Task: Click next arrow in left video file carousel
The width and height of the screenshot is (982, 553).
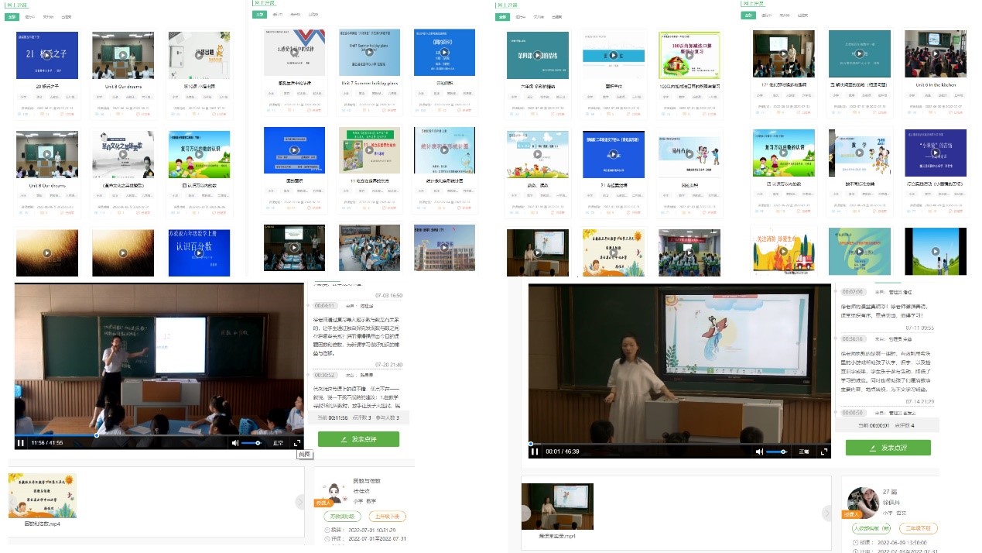Action: pos(300,502)
